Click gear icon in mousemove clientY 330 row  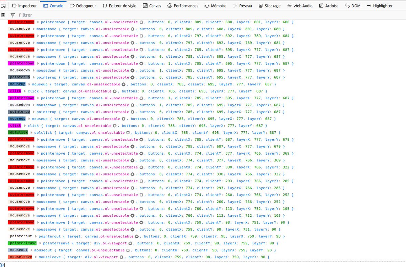132,174
